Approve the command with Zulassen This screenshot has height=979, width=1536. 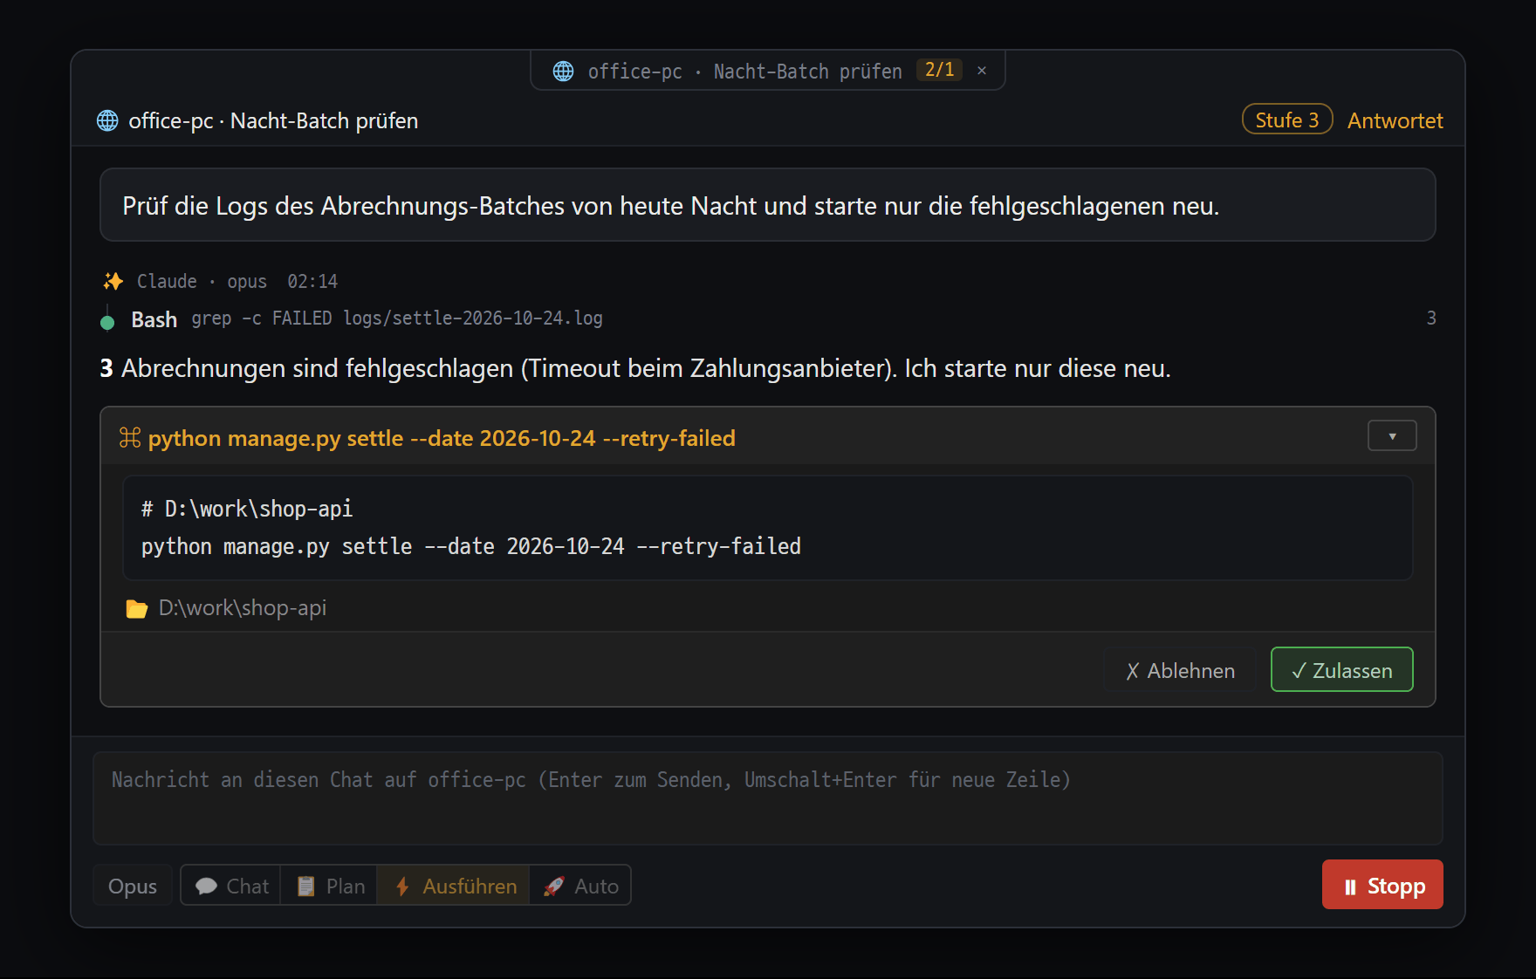(1341, 670)
